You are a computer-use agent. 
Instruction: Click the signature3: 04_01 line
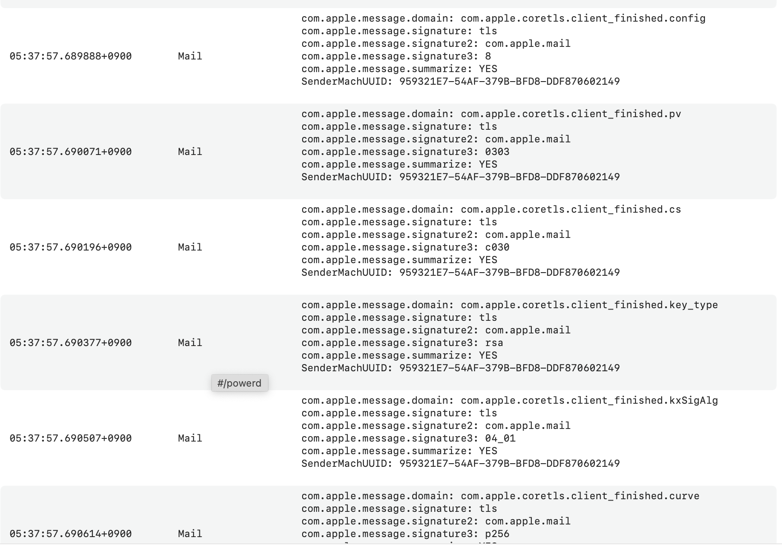[x=408, y=438]
